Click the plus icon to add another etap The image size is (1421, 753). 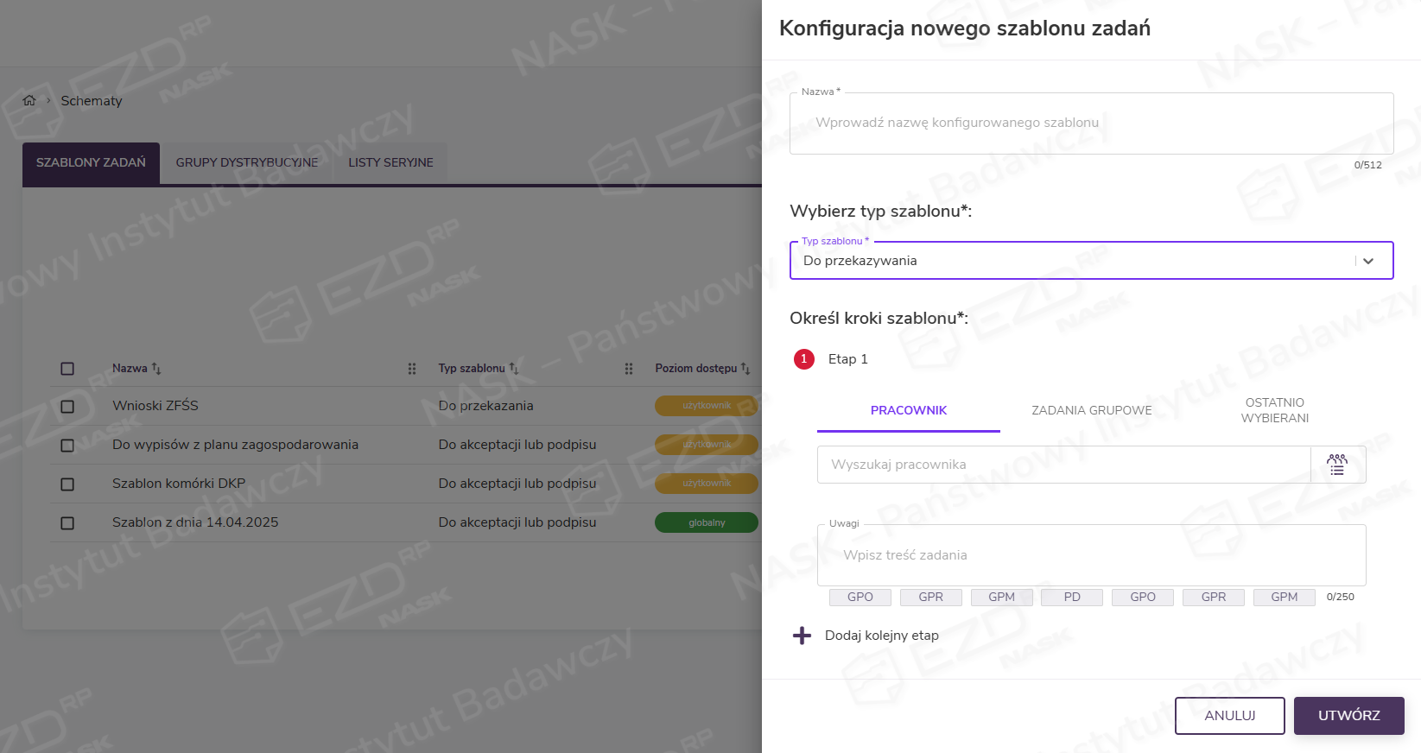pyautogui.click(x=802, y=635)
